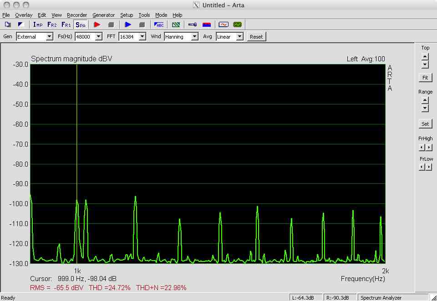Open the Mode menu
Screen dimensions: 437x301
coord(161,15)
